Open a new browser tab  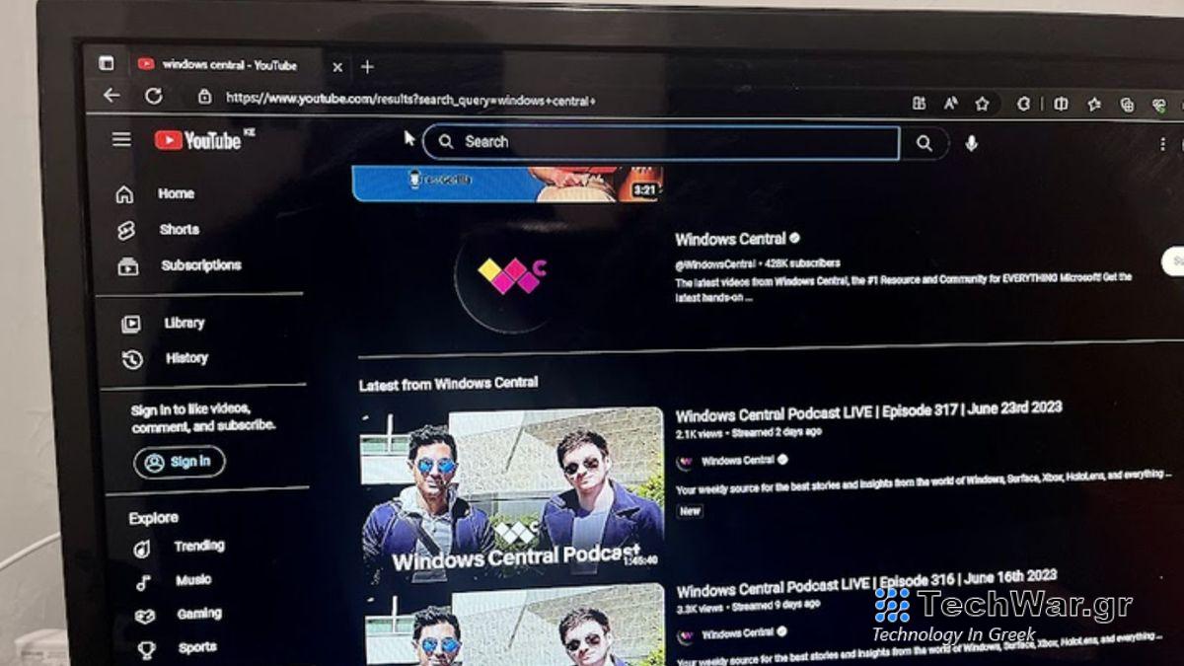coord(368,64)
